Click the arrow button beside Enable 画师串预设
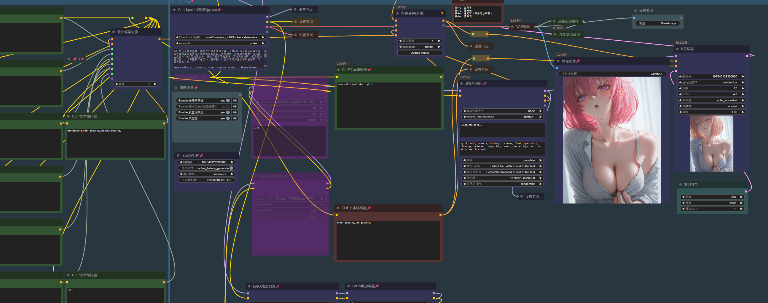This screenshot has height=303, width=768. coord(235,101)
